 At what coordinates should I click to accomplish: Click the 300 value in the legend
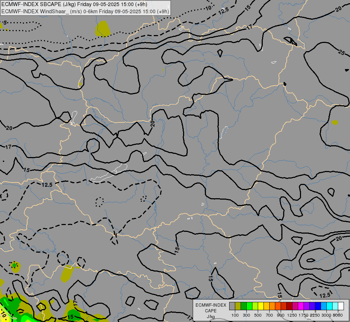point(246,315)
